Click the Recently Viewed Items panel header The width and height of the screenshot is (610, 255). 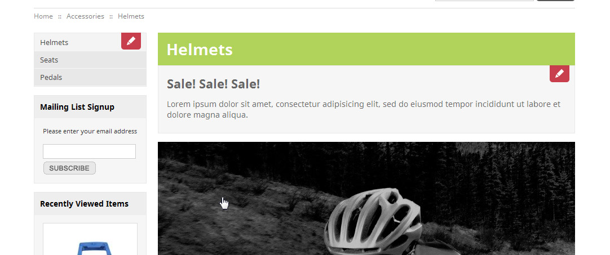[90, 204]
